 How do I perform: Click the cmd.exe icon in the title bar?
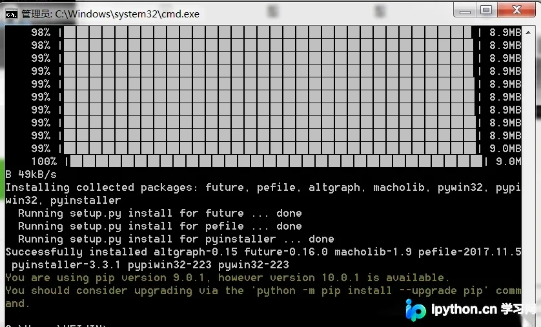[x=12, y=14]
